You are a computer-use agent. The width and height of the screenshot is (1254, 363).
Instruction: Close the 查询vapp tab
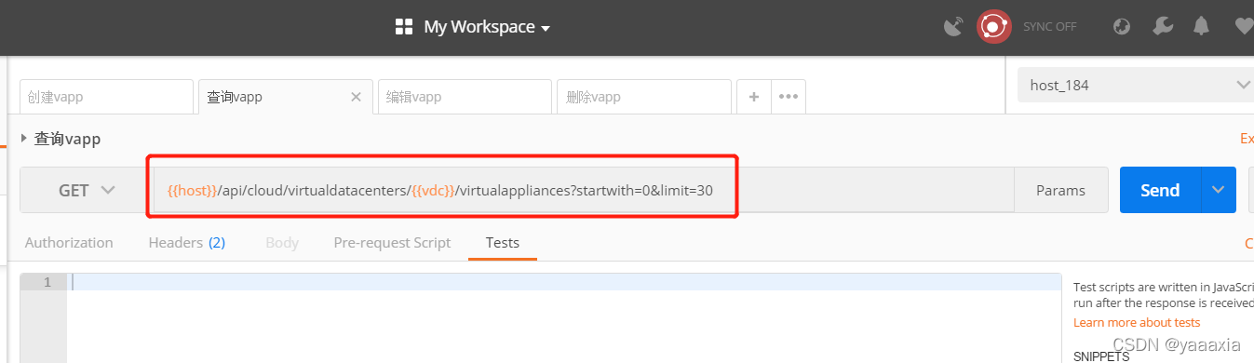click(356, 97)
